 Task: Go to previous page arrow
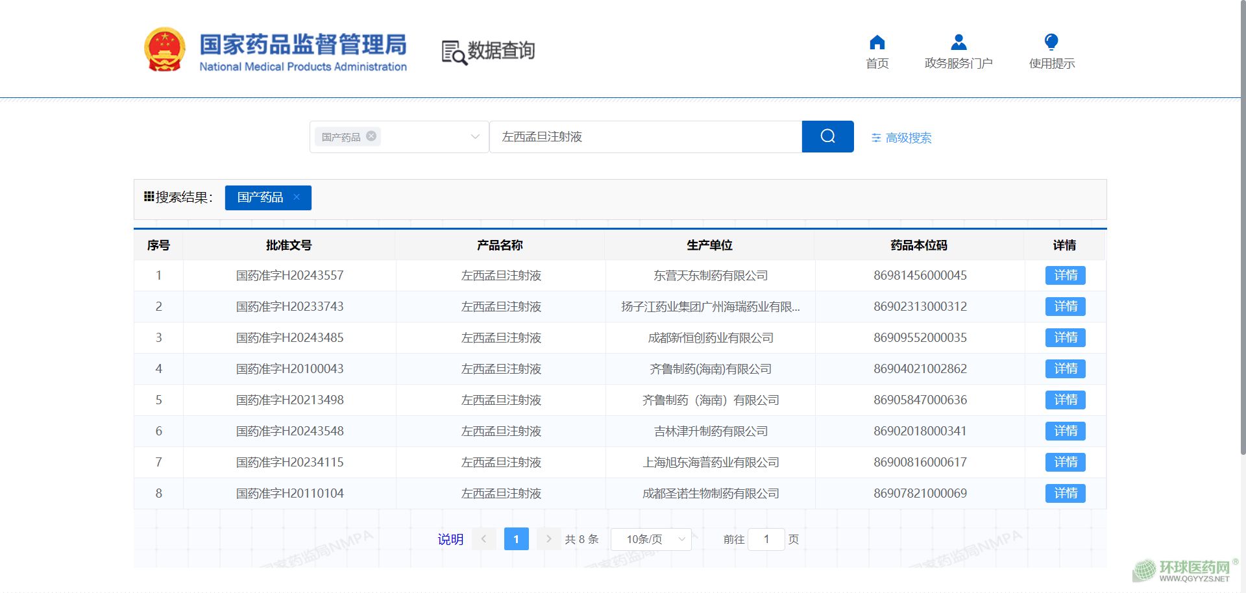click(x=483, y=539)
